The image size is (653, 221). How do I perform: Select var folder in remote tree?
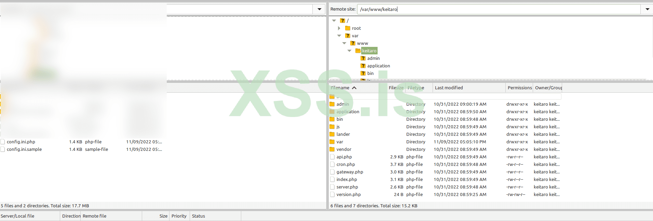(355, 36)
